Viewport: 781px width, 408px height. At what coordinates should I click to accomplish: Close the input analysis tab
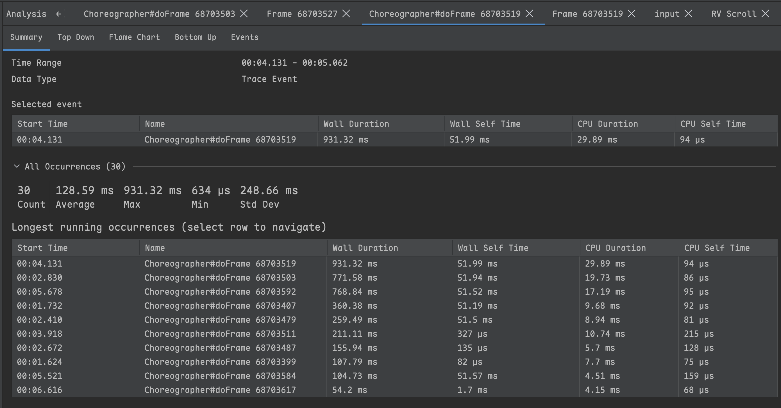689,14
